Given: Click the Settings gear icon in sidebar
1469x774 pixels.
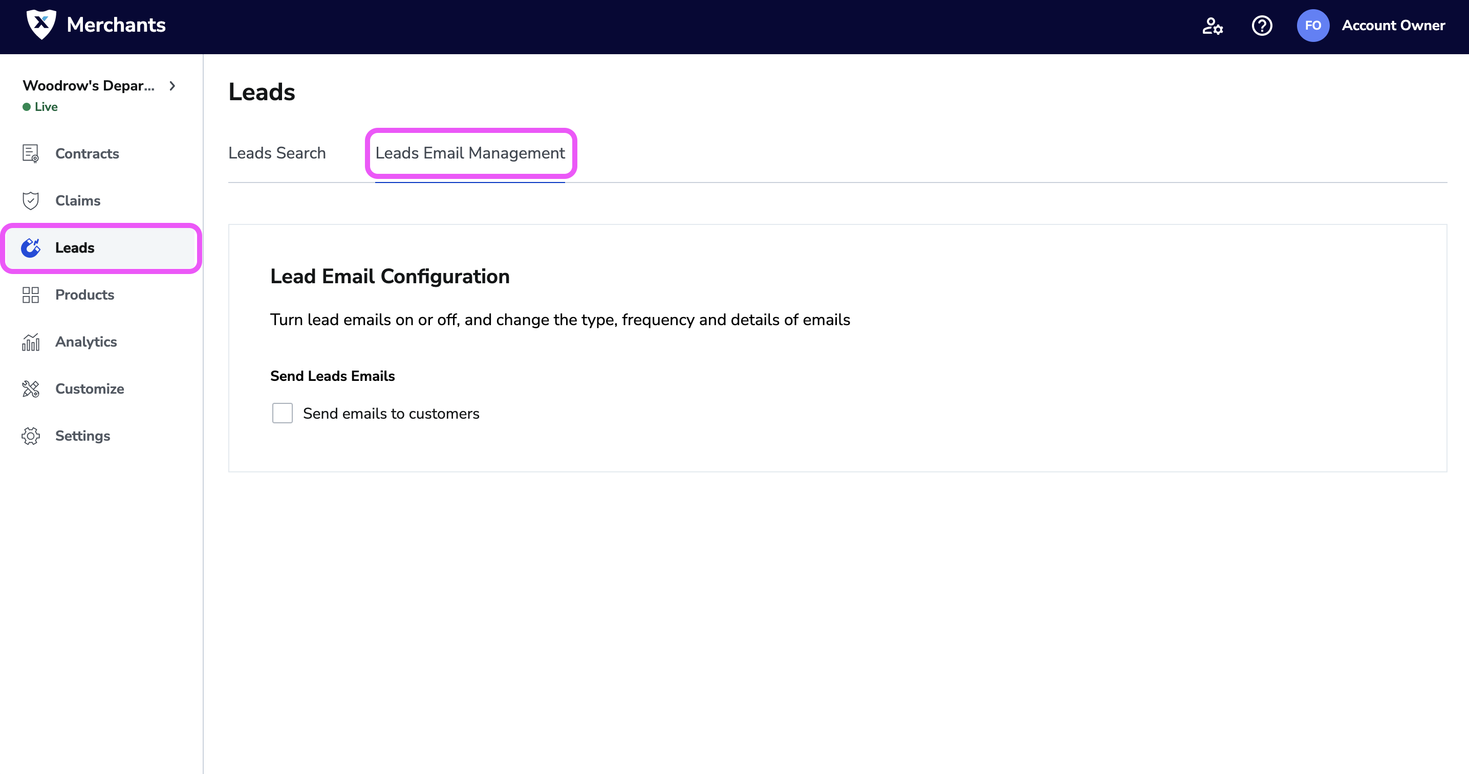Looking at the screenshot, I should [x=31, y=436].
